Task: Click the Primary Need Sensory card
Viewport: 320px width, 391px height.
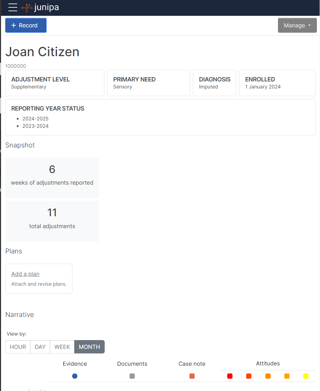Action: 148,83
